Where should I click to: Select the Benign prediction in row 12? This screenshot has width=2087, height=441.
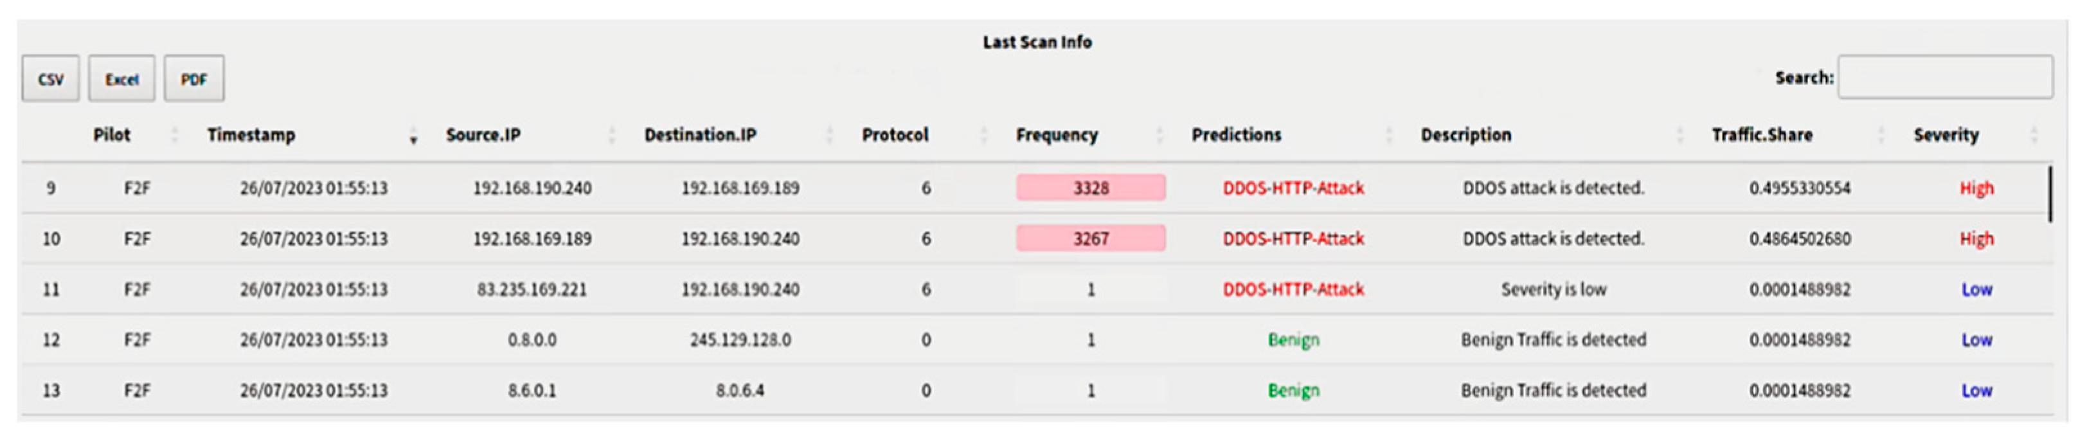pyautogui.click(x=1293, y=339)
